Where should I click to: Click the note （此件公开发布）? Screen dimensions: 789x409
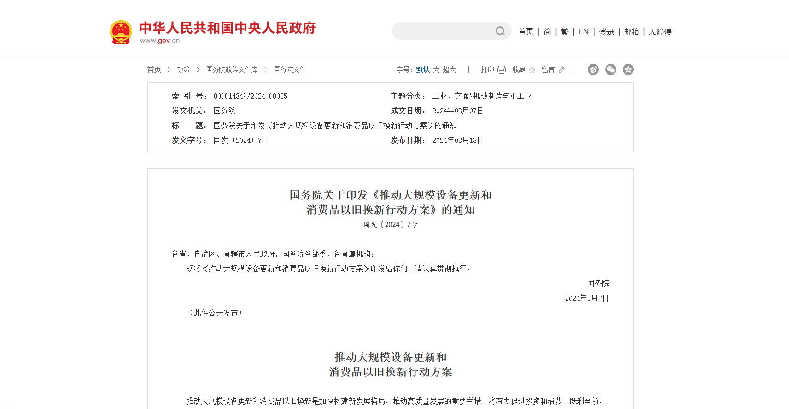click(x=216, y=313)
